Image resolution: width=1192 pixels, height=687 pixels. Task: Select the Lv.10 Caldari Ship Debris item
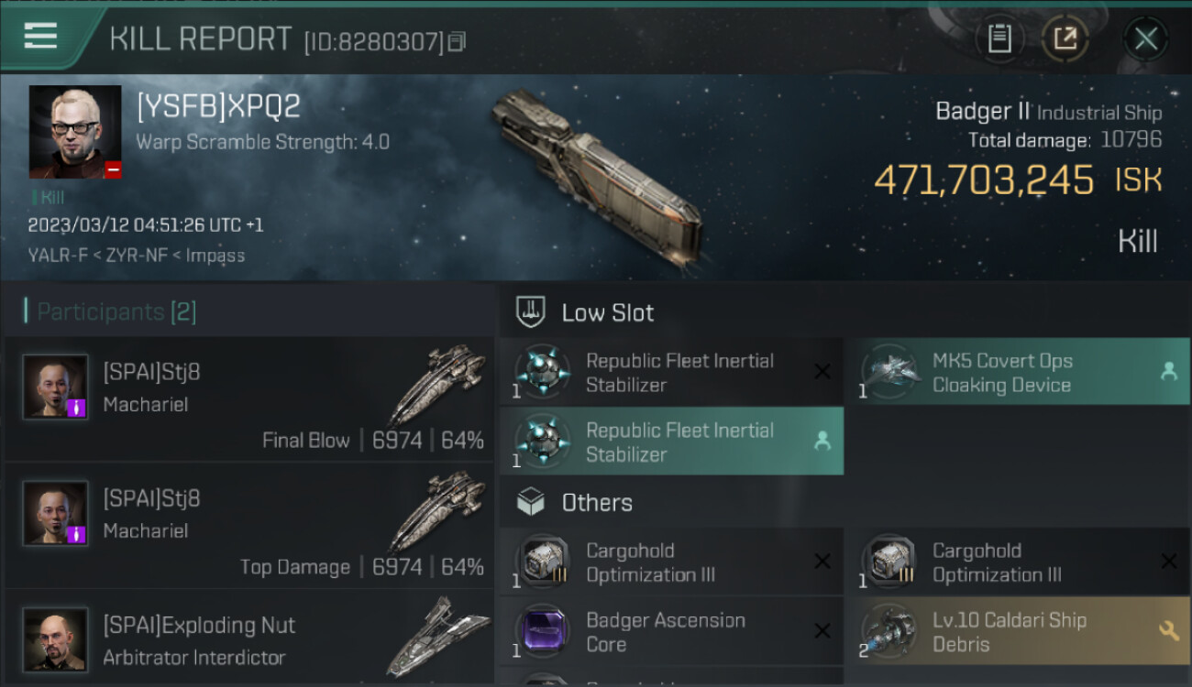tap(1016, 632)
